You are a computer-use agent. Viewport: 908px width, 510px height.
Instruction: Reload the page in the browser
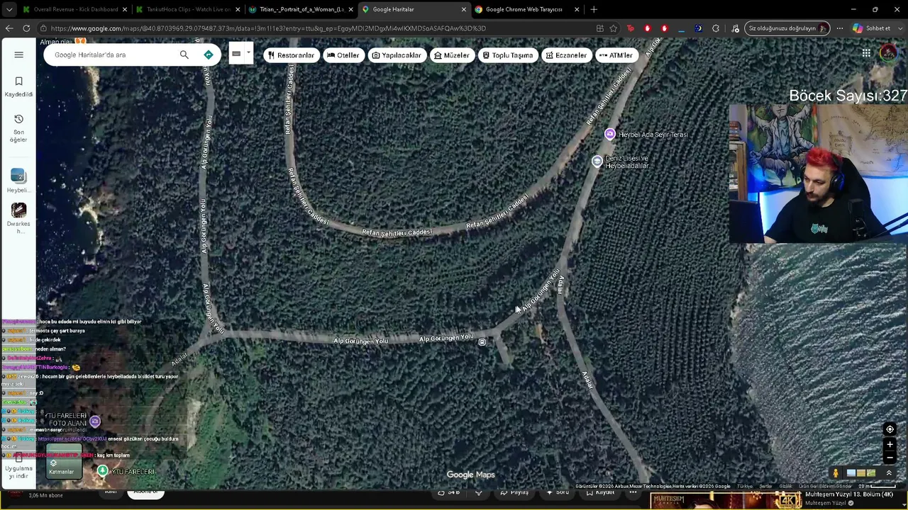tap(26, 28)
